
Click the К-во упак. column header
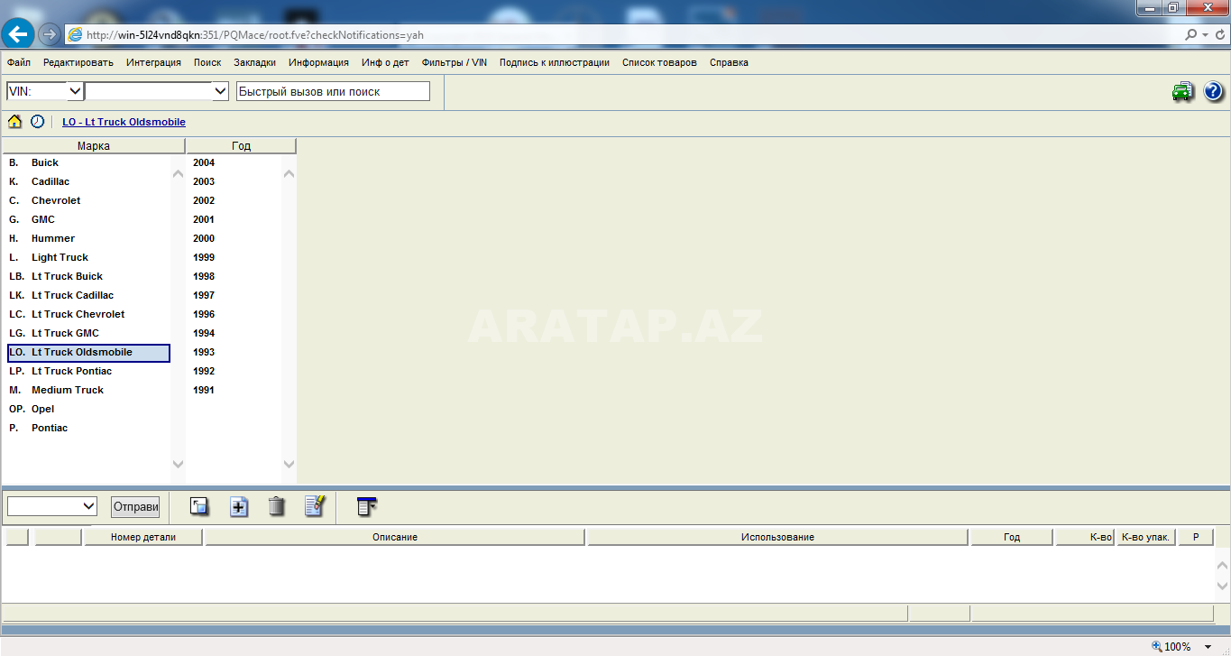(1145, 537)
